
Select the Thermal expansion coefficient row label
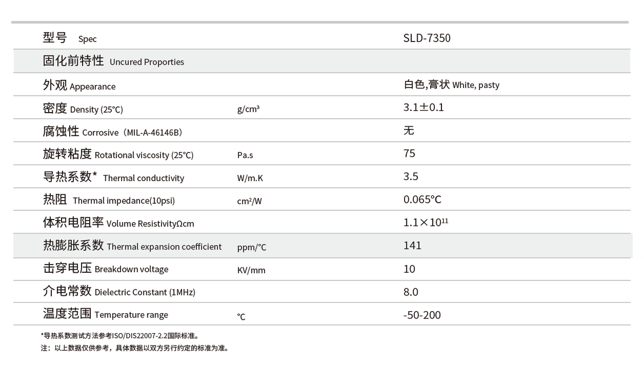pyautogui.click(x=132, y=246)
